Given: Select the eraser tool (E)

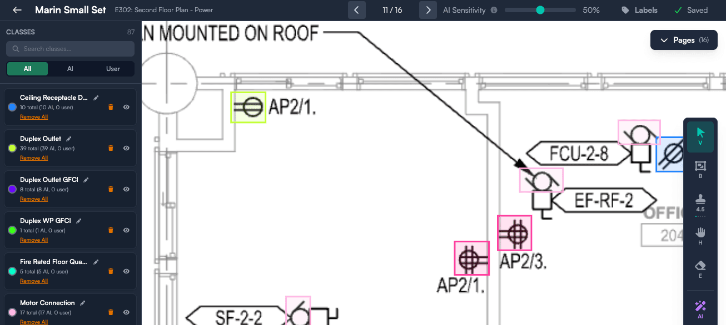Looking at the screenshot, I should coord(700,268).
